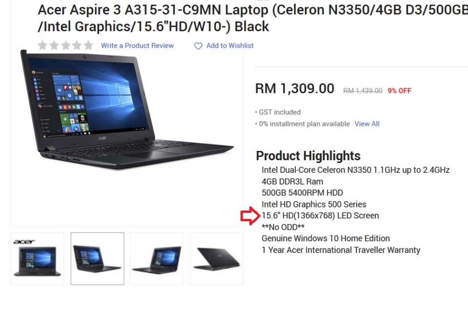468x313 pixels.
Task: Click the wishlist heart icon
Action: tap(198, 46)
